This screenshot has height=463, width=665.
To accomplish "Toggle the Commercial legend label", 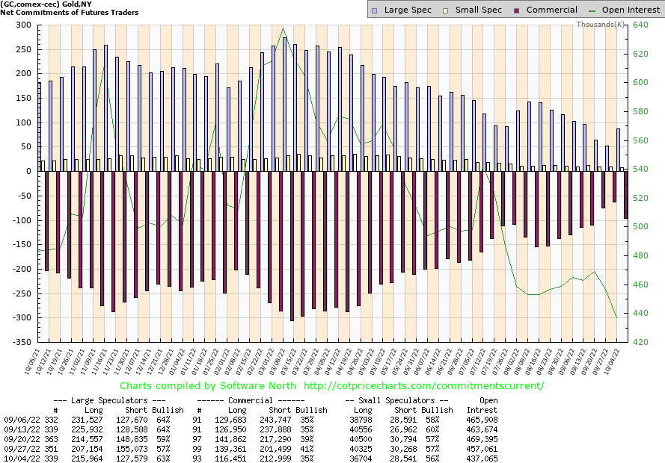I will 551,10.
